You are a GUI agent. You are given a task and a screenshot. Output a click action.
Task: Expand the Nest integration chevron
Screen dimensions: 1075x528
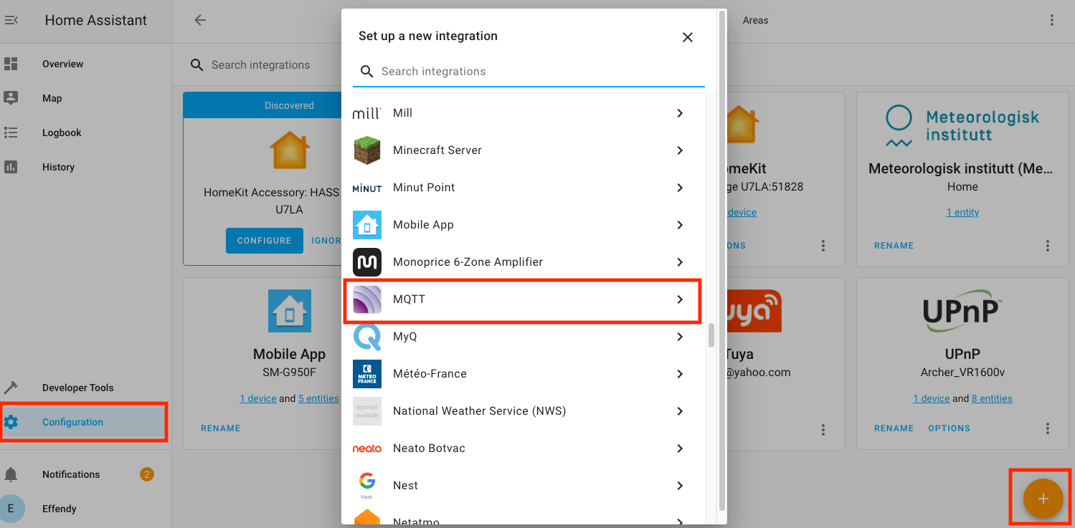click(680, 486)
